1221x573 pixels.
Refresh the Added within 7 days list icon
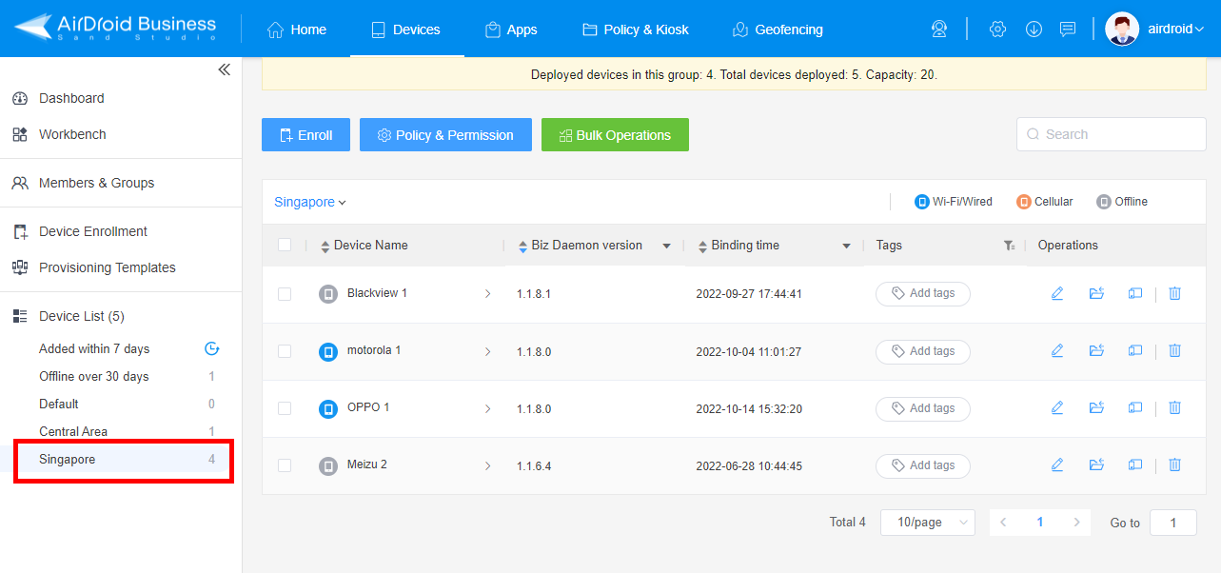[211, 348]
